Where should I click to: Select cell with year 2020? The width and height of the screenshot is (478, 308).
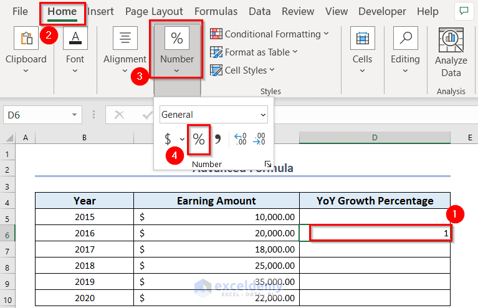coord(84,298)
